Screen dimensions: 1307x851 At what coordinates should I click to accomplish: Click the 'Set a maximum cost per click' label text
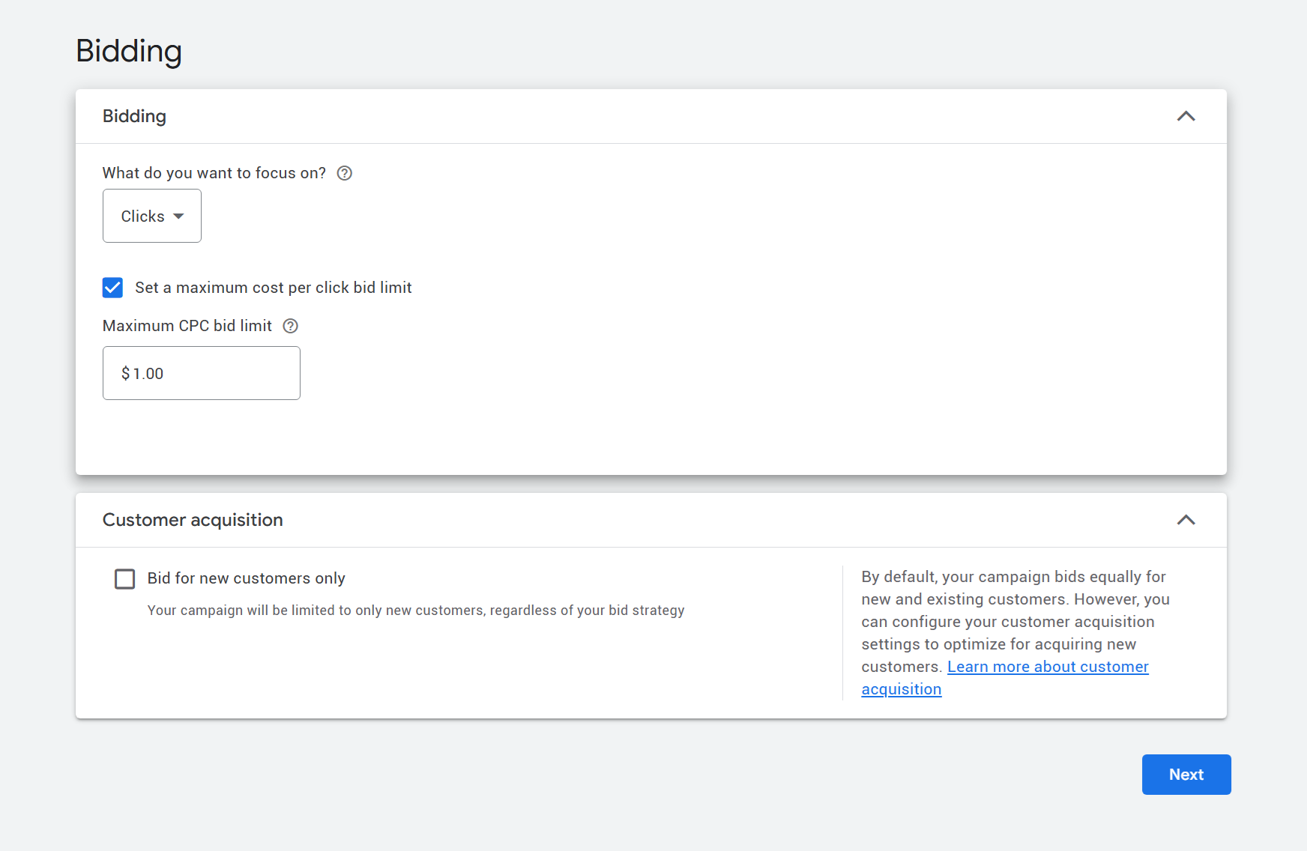[x=274, y=288]
